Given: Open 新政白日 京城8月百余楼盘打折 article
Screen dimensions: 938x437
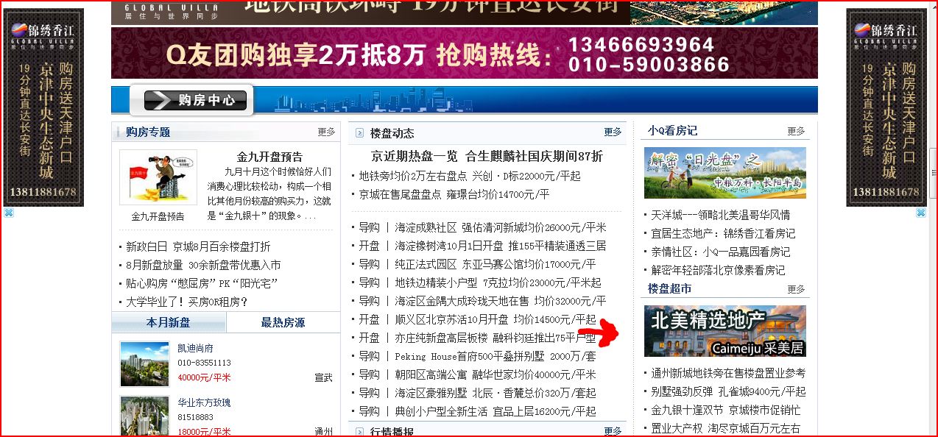Looking at the screenshot, I should click(x=198, y=246).
